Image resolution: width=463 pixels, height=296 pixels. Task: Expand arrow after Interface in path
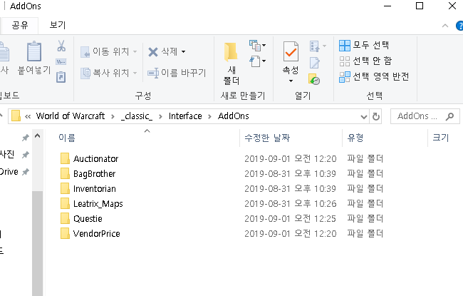tap(209, 116)
